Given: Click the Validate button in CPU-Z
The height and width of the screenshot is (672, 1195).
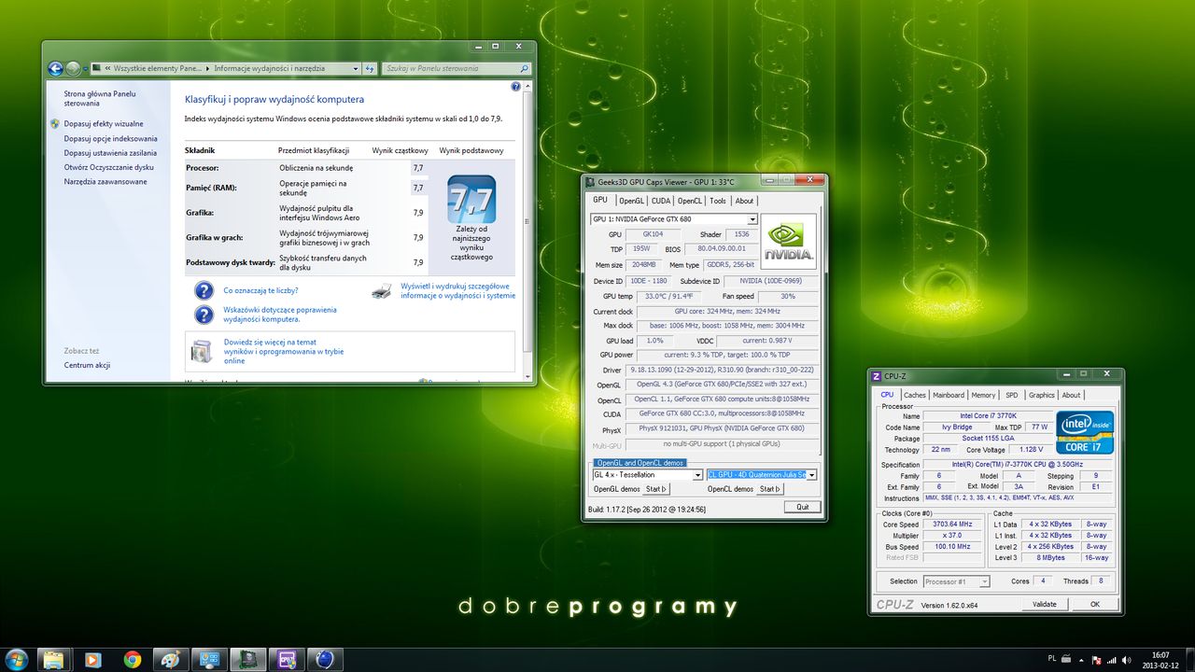Looking at the screenshot, I should (x=1044, y=604).
